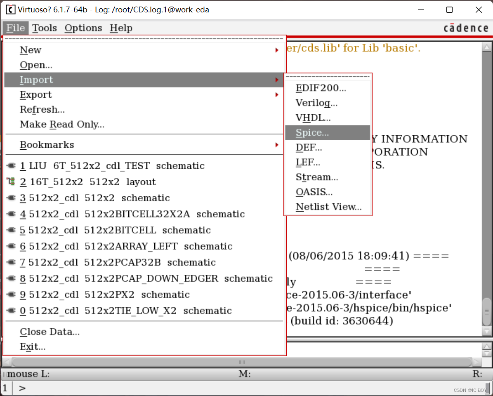Image resolution: width=493 pixels, height=396 pixels.
Task: Expand the Export submenu arrow
Action: point(277,94)
